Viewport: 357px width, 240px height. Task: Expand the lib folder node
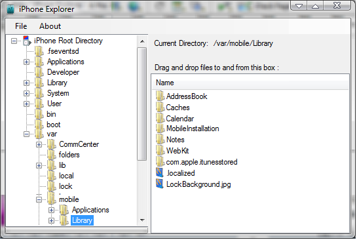39,165
